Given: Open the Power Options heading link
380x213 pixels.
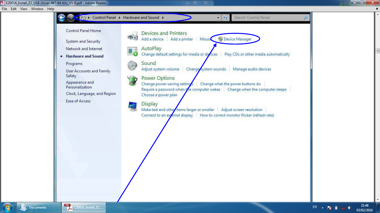Looking at the screenshot, I should coord(158,78).
